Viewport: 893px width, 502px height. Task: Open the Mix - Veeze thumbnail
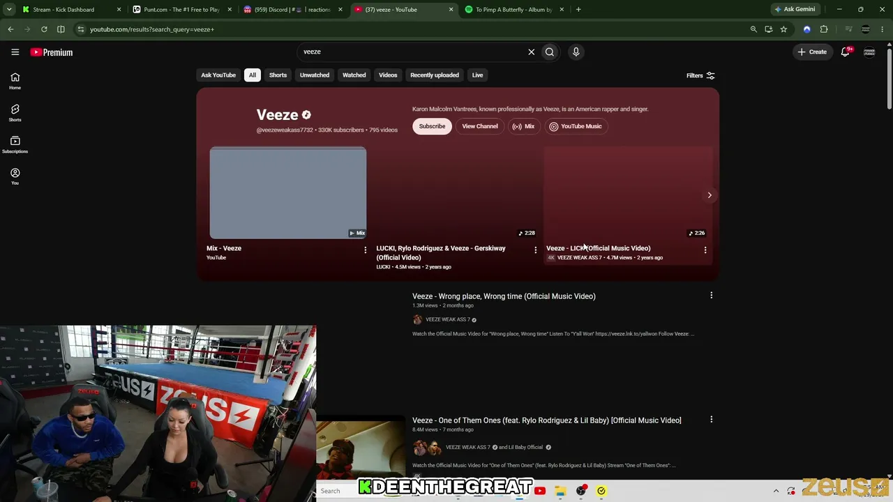coord(288,192)
